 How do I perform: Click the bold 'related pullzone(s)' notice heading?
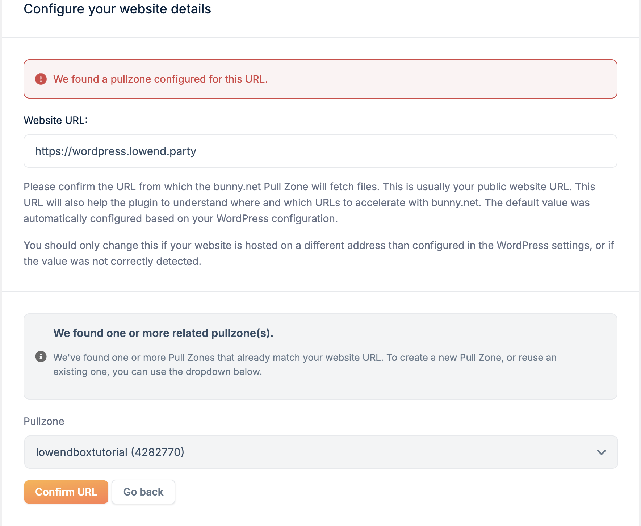(163, 333)
